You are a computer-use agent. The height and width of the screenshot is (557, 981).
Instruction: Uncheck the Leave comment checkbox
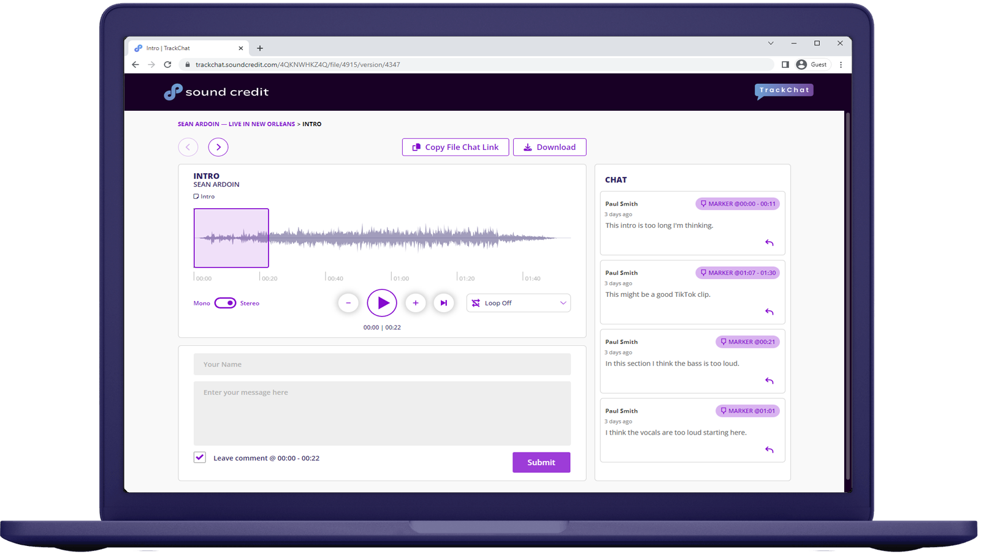(x=199, y=457)
